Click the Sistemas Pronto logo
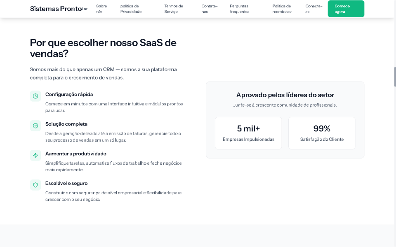396x247 pixels. tap(57, 8)
